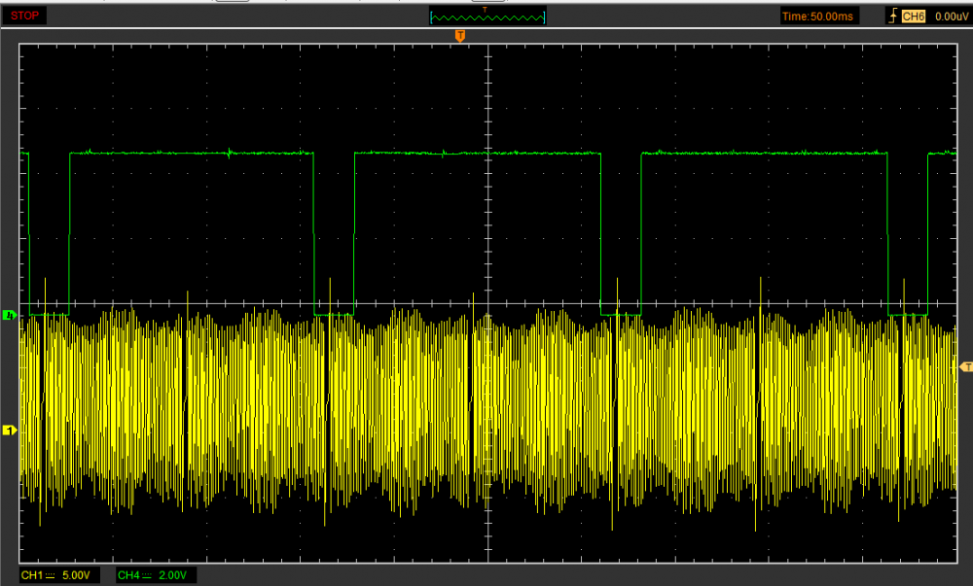Click the right bracket of the preview window

544,17
